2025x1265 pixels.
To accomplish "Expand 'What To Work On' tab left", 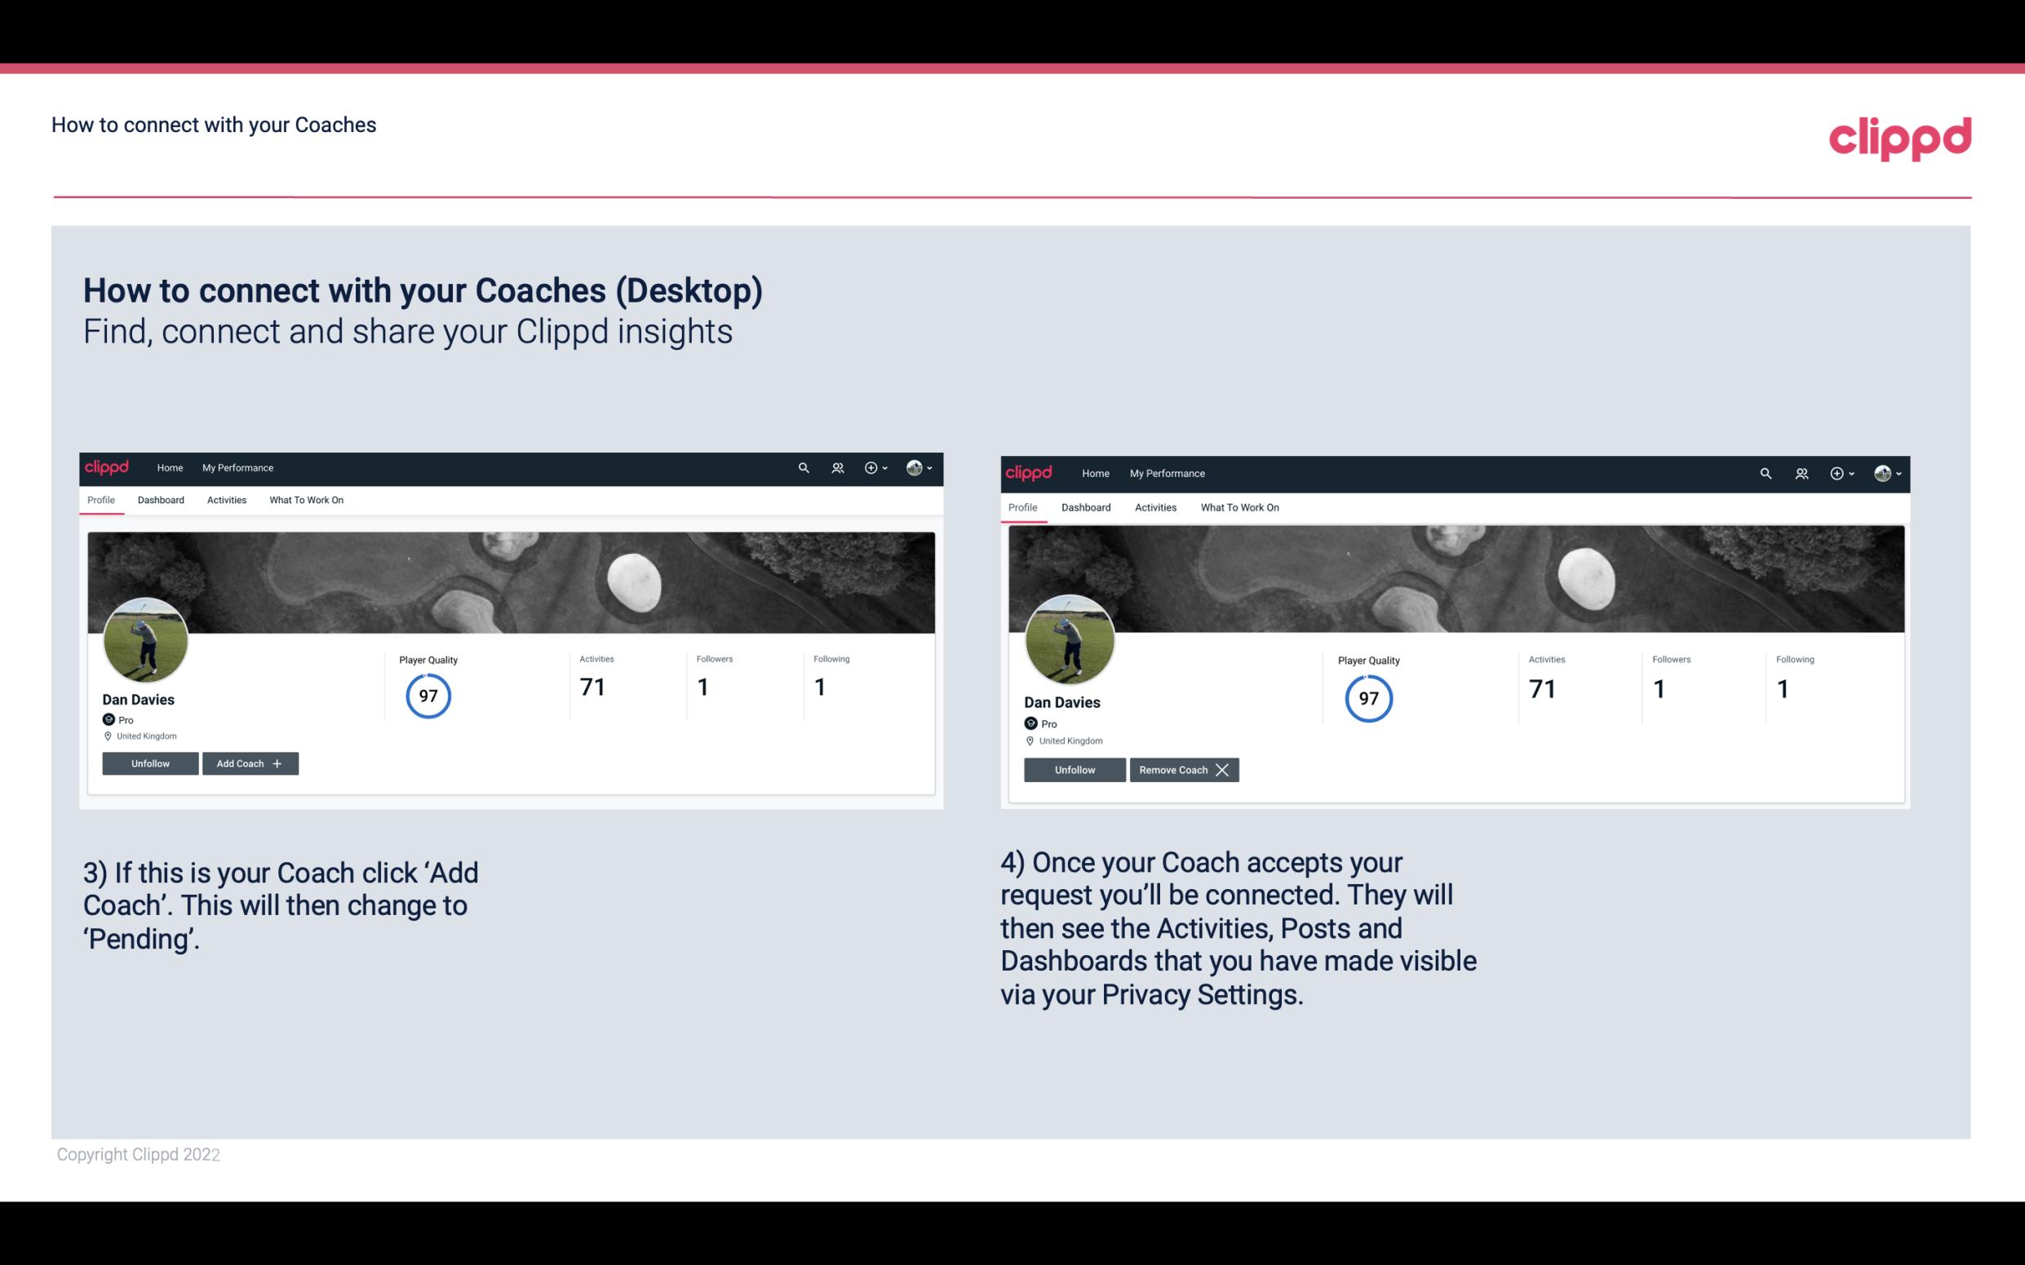I will pyautogui.click(x=304, y=498).
